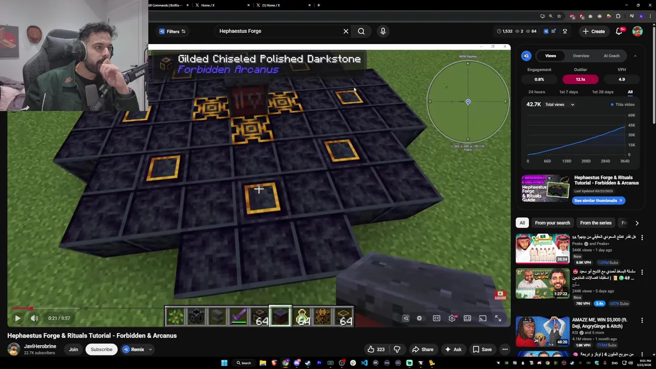
Task: Select the Views tab in vidIQ panel
Action: point(550,56)
